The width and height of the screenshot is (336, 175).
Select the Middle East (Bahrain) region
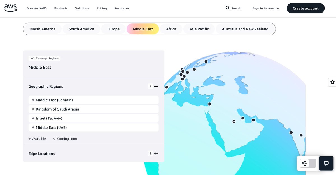click(x=94, y=100)
